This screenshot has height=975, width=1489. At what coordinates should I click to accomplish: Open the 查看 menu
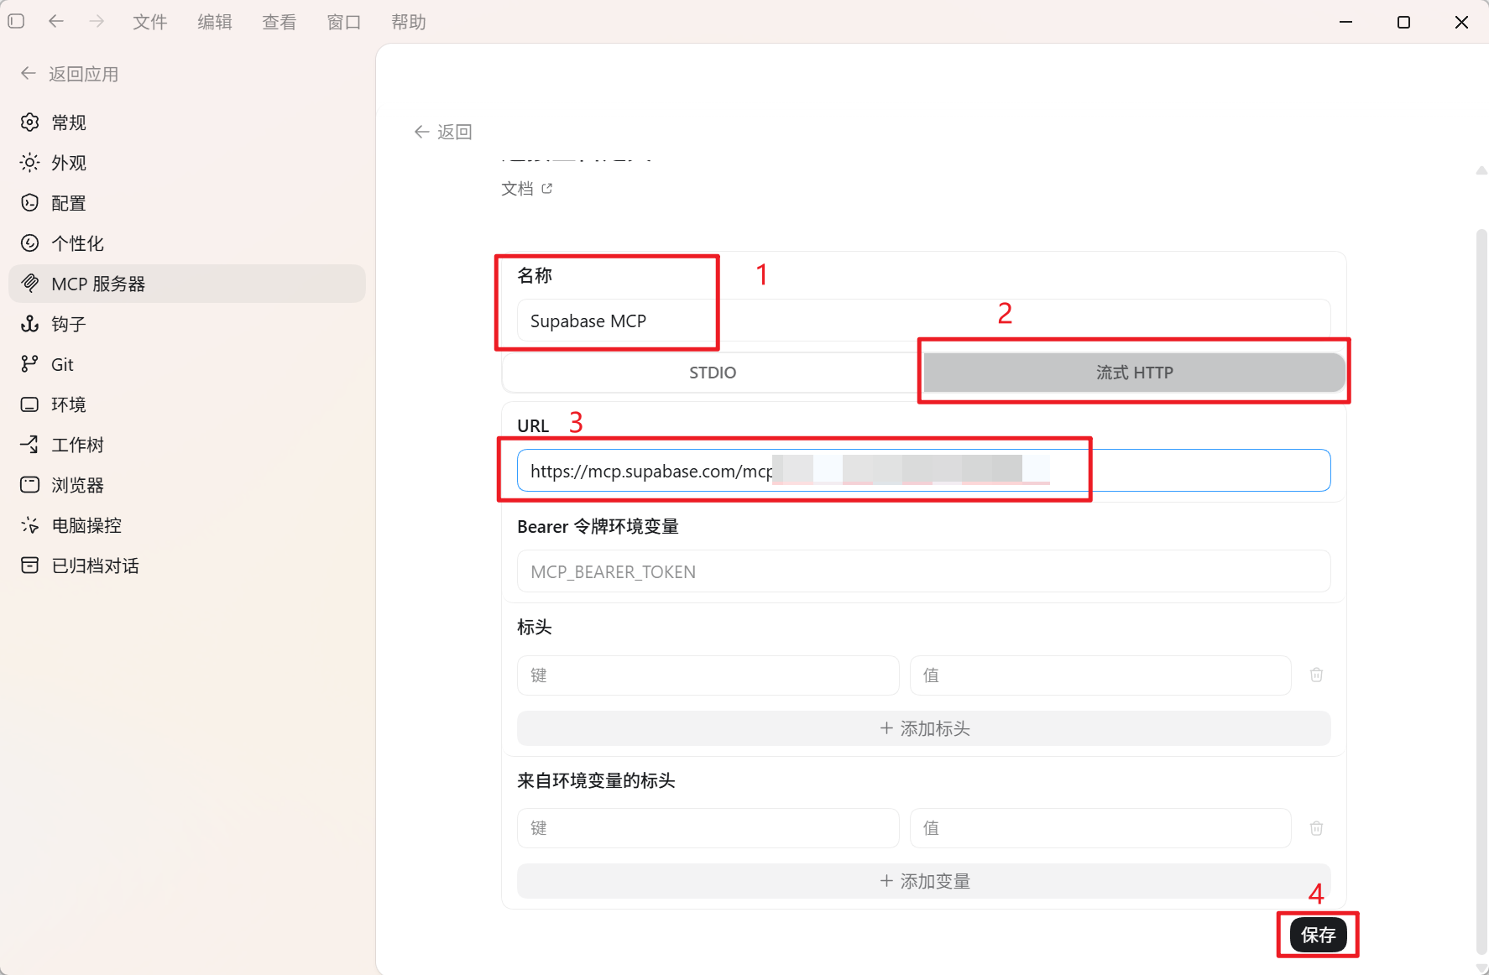click(x=280, y=22)
